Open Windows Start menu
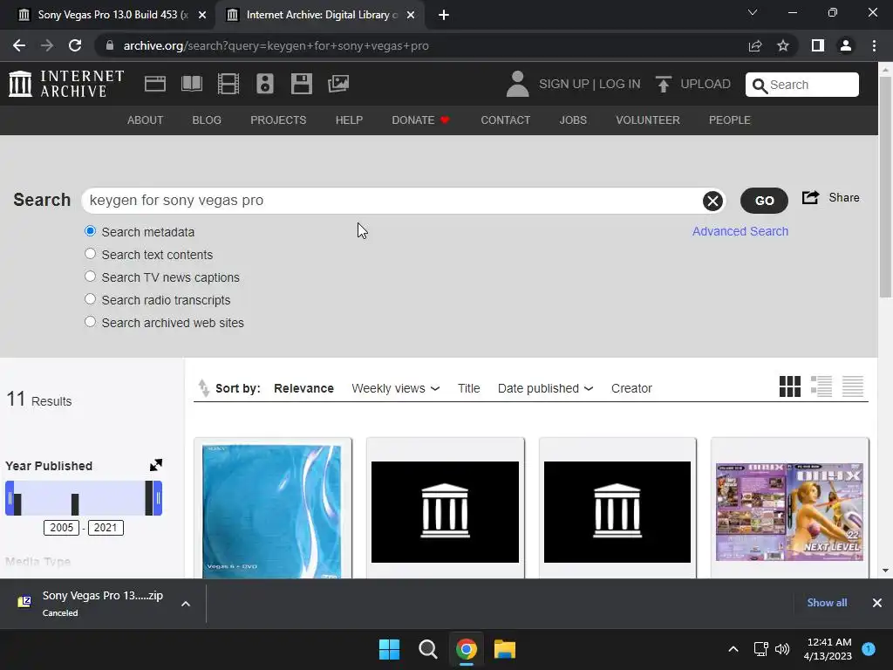 coord(390,649)
